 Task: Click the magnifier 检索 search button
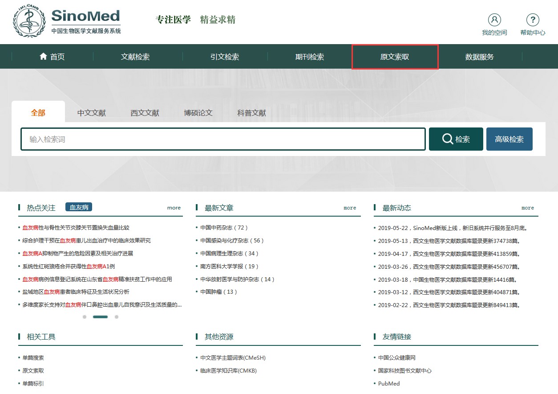click(456, 139)
